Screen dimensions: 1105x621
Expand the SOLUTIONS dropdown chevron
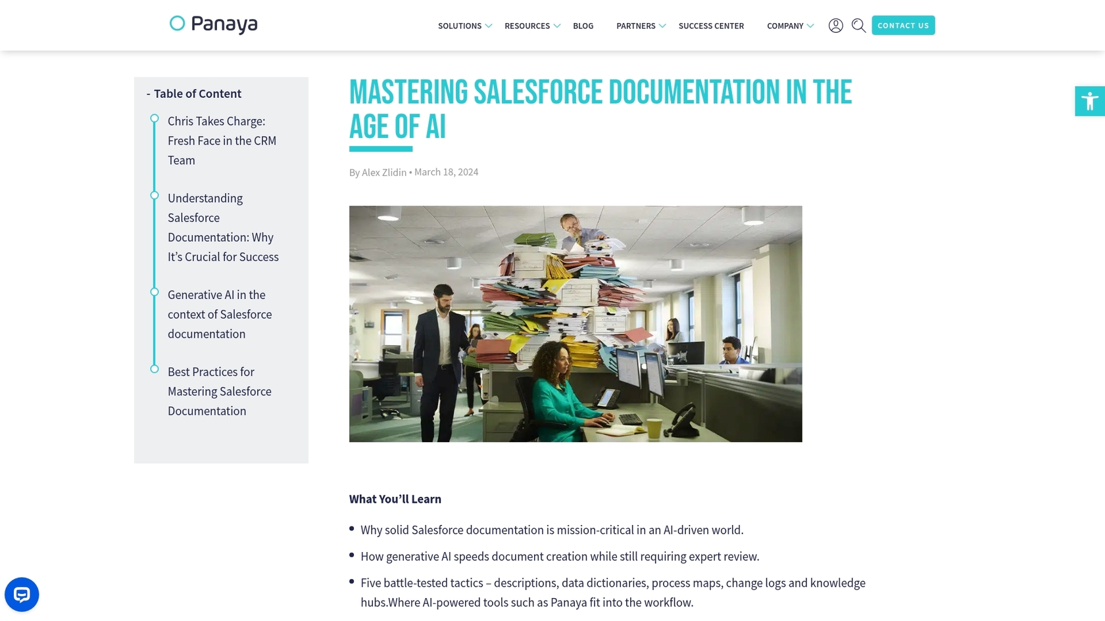click(x=488, y=26)
